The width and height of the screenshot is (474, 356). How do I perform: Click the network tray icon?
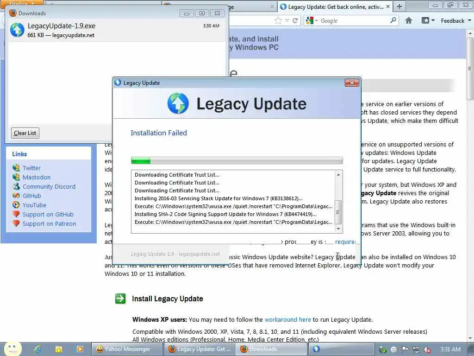coord(416,350)
